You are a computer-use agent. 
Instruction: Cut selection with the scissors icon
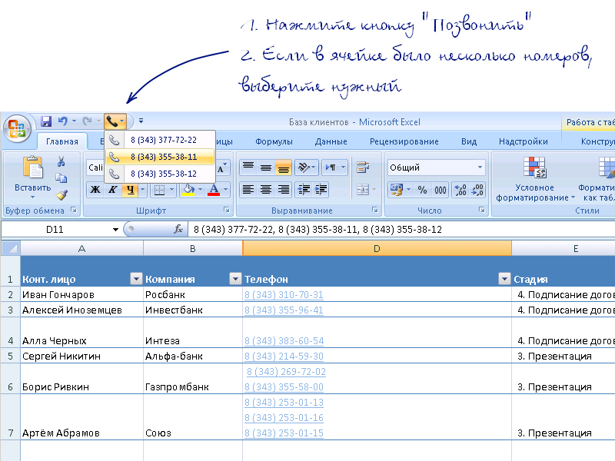point(61,161)
